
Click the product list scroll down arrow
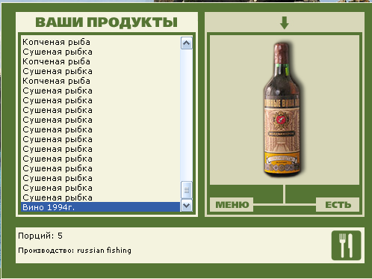tap(187, 206)
